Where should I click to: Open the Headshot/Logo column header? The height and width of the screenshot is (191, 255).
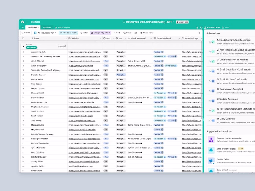[x=191, y=39]
